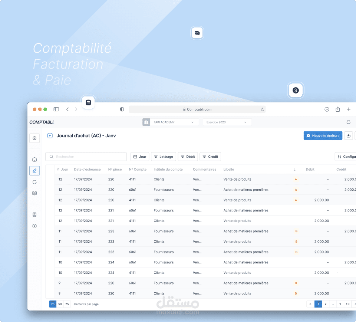This screenshot has width=356, height=322.
Task: Open the Crédit filter
Action: tap(210, 157)
